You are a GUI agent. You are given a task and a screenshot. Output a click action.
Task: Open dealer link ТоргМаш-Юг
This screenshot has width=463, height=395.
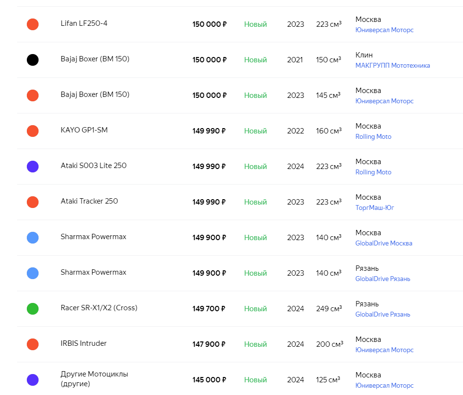(374, 208)
